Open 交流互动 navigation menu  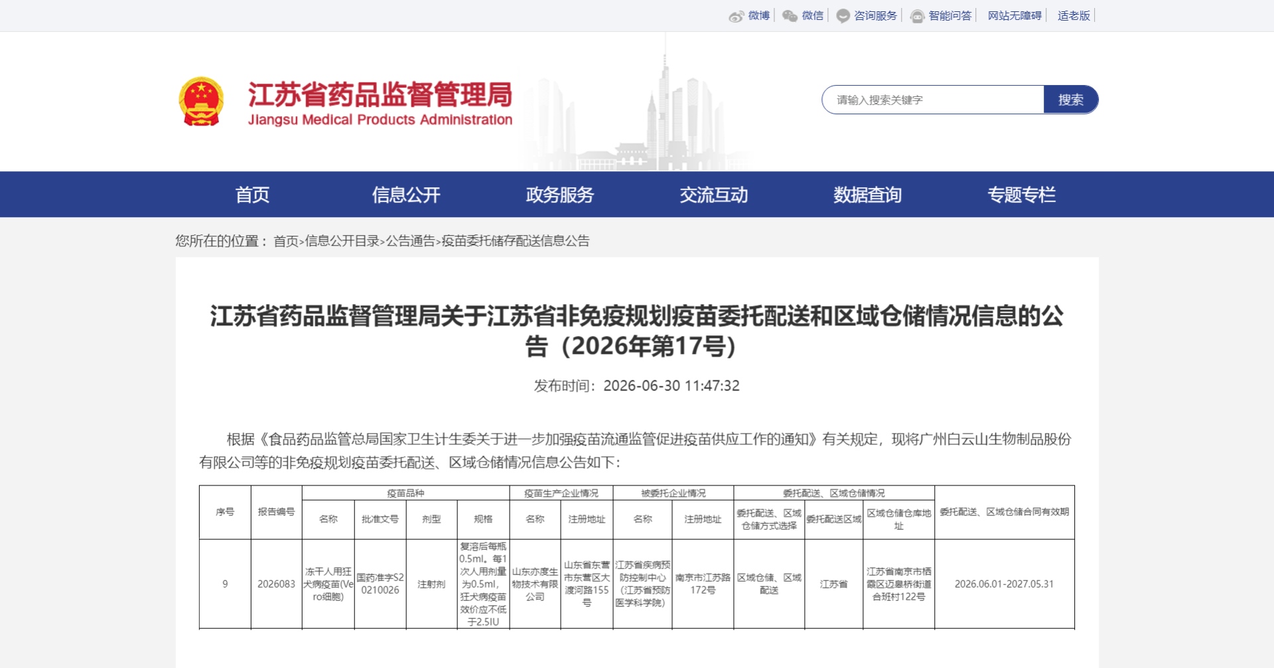coord(713,195)
